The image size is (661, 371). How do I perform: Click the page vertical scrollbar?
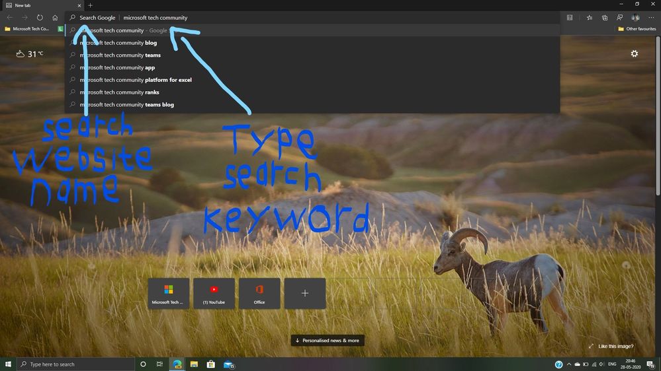coord(658,116)
